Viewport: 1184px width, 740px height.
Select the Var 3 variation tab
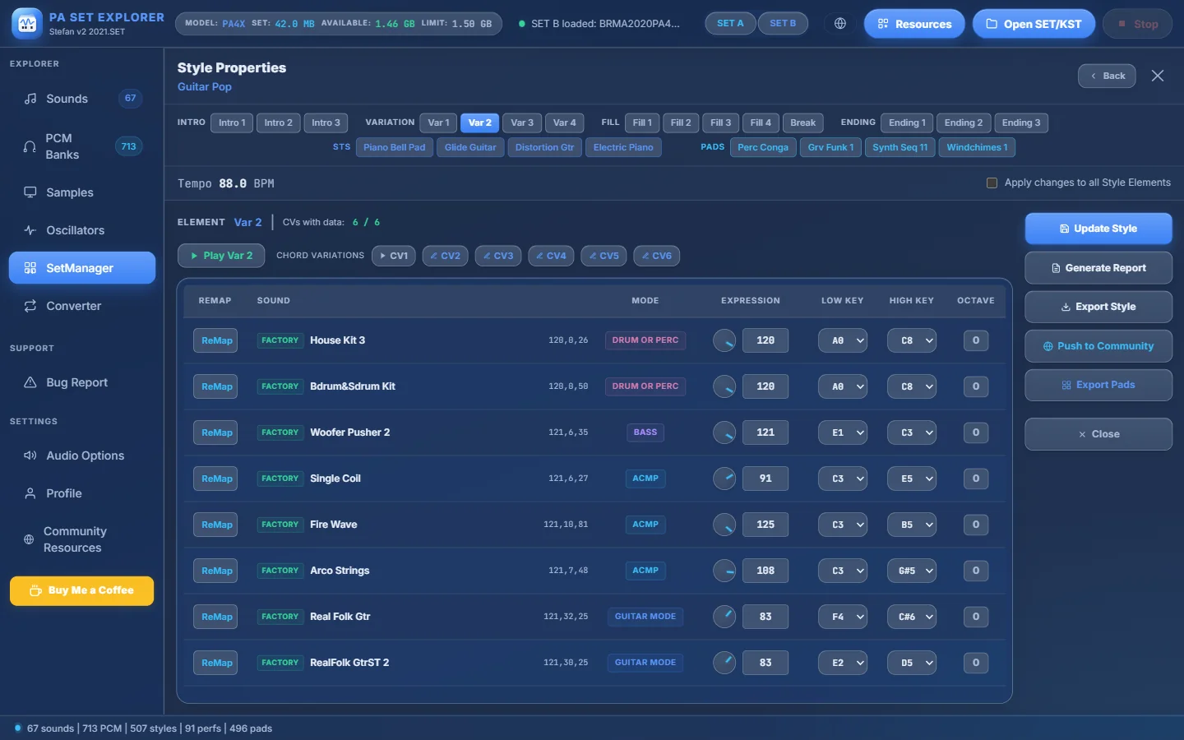click(522, 123)
